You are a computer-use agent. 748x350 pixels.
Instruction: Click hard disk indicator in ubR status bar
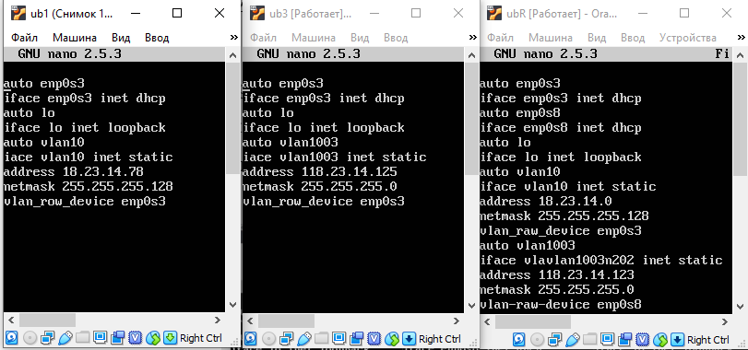[519, 340]
